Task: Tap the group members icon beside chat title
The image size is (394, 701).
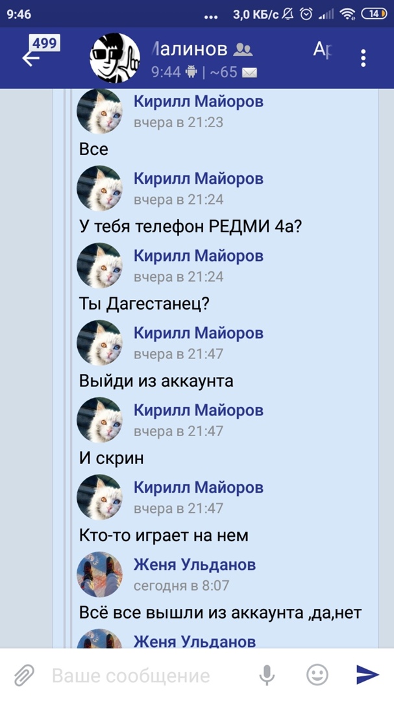Action: (x=243, y=49)
